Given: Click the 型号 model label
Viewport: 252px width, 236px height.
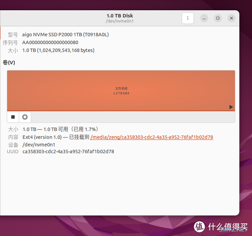Looking at the screenshot, I should (13, 35).
